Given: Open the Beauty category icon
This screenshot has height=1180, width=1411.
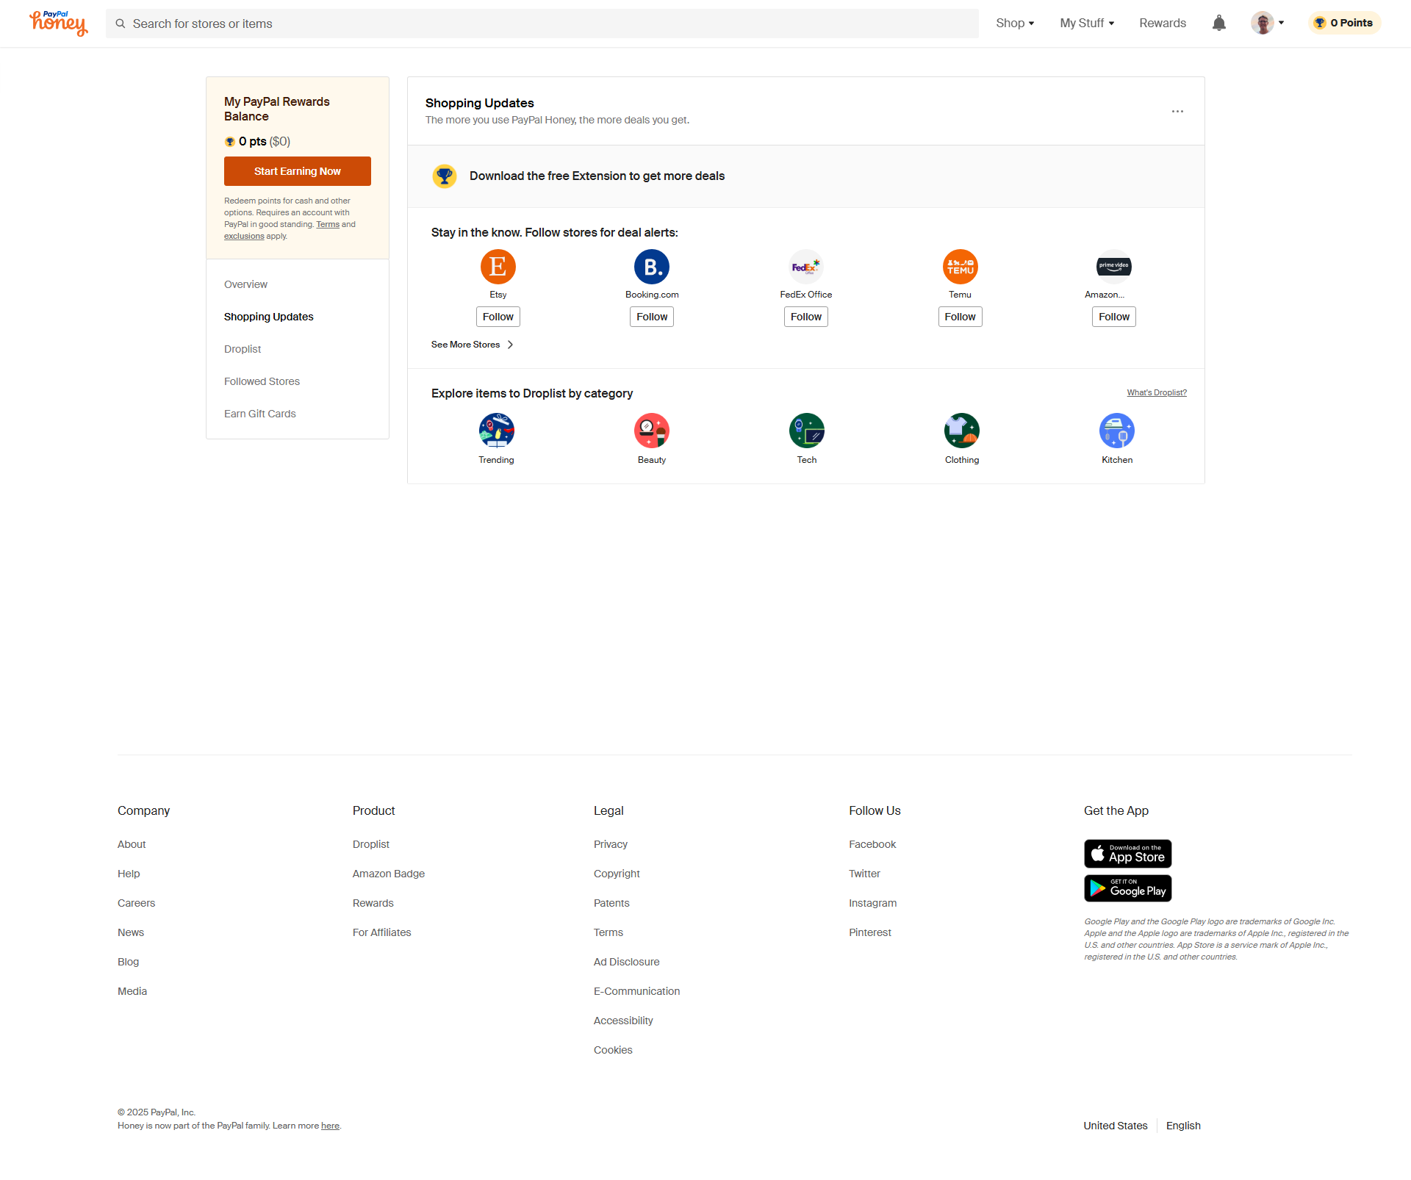Looking at the screenshot, I should [651, 431].
